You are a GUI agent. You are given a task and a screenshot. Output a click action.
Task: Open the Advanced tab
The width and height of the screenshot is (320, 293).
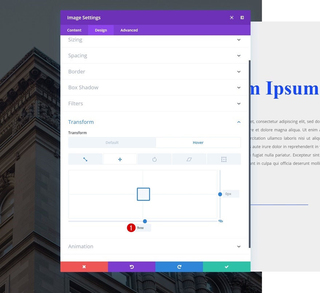(x=129, y=30)
